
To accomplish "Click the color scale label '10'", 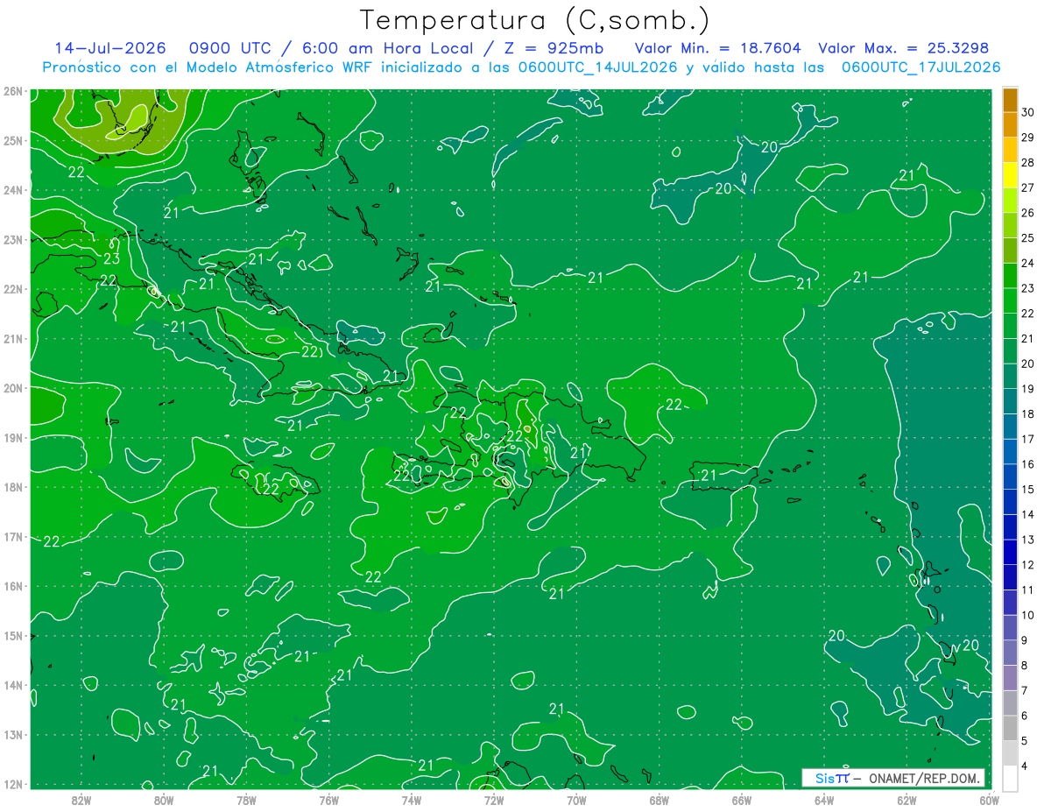I will [x=1028, y=615].
